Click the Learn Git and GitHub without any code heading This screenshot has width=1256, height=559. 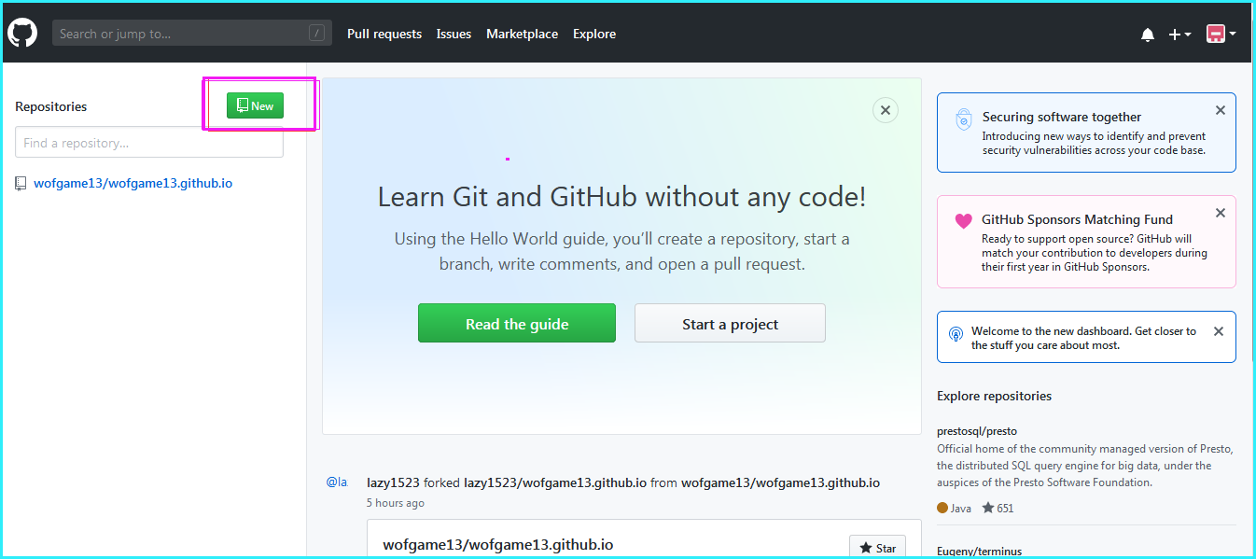tap(621, 197)
